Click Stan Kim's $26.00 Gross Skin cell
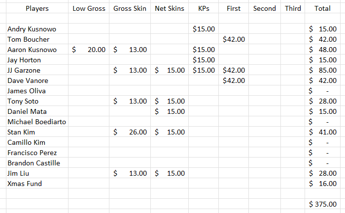 point(130,132)
